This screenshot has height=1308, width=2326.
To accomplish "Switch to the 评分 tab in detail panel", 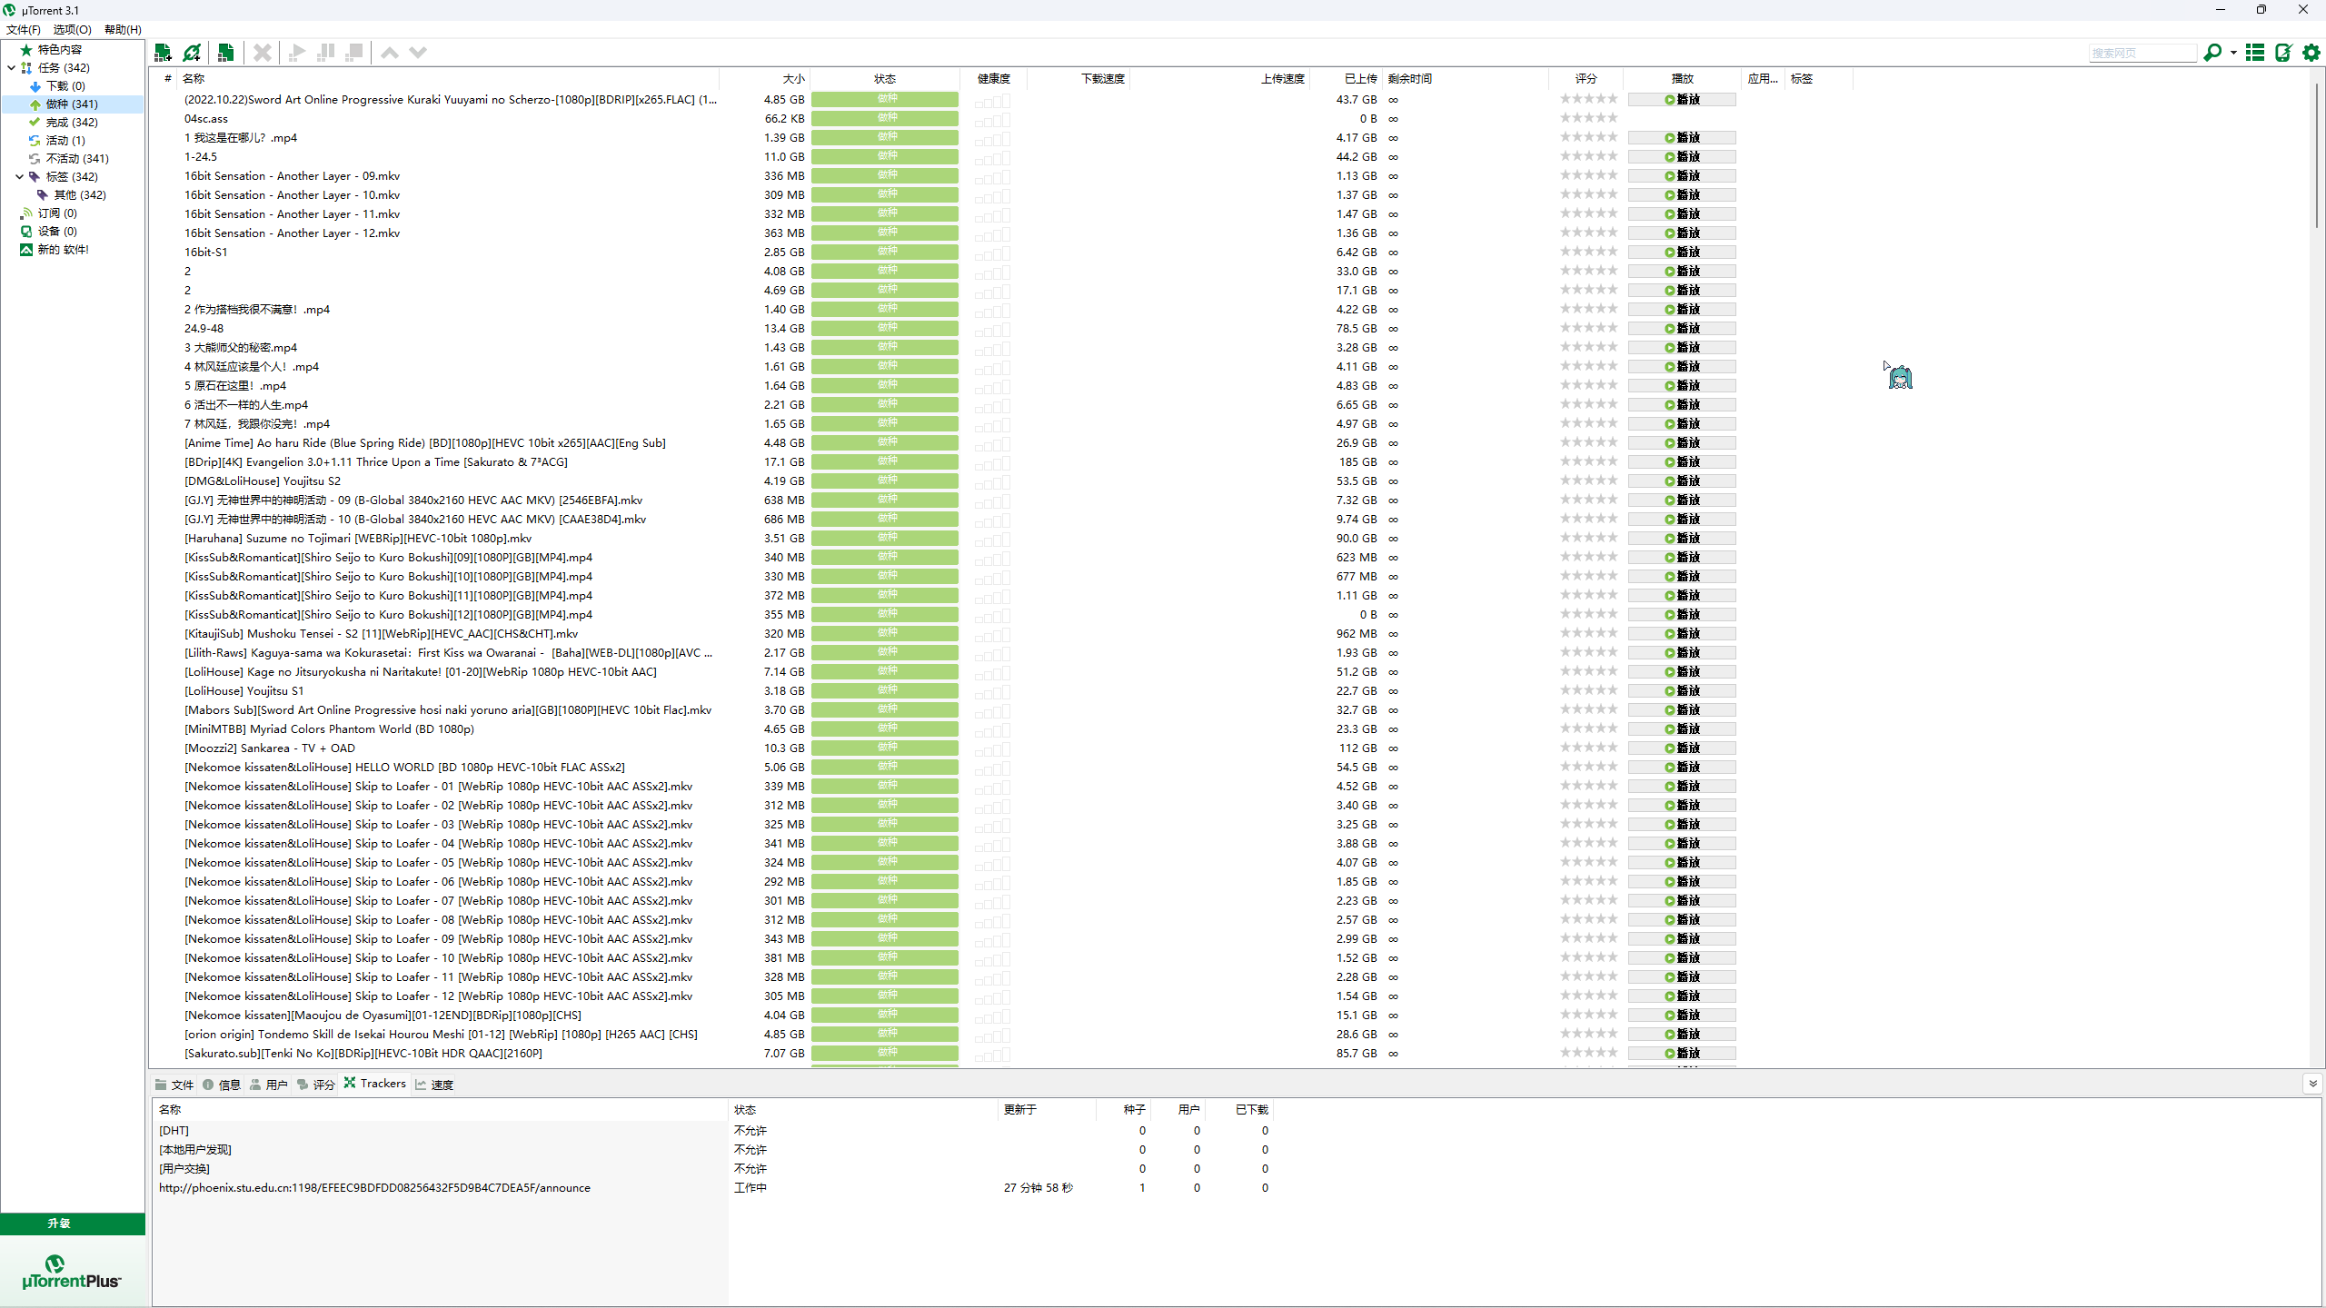I will (x=316, y=1085).
